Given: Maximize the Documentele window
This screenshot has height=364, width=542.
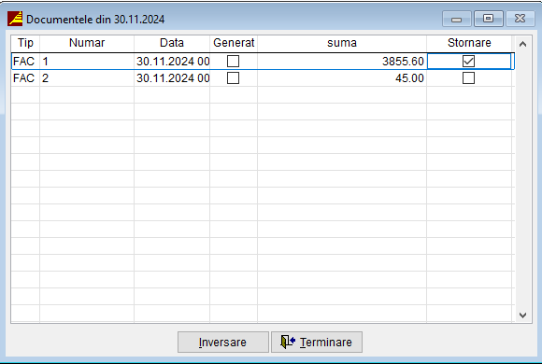Looking at the screenshot, I should [488, 19].
